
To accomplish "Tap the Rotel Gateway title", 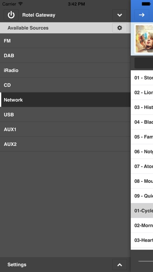I will coord(39,15).
